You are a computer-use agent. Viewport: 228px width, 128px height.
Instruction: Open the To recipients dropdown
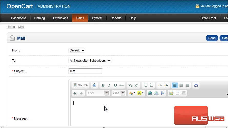pyautogui.click(x=90, y=60)
